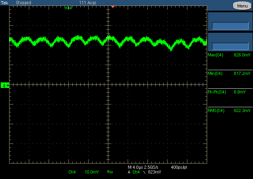Click the Bw bandwidth limit indicator

(110, 172)
